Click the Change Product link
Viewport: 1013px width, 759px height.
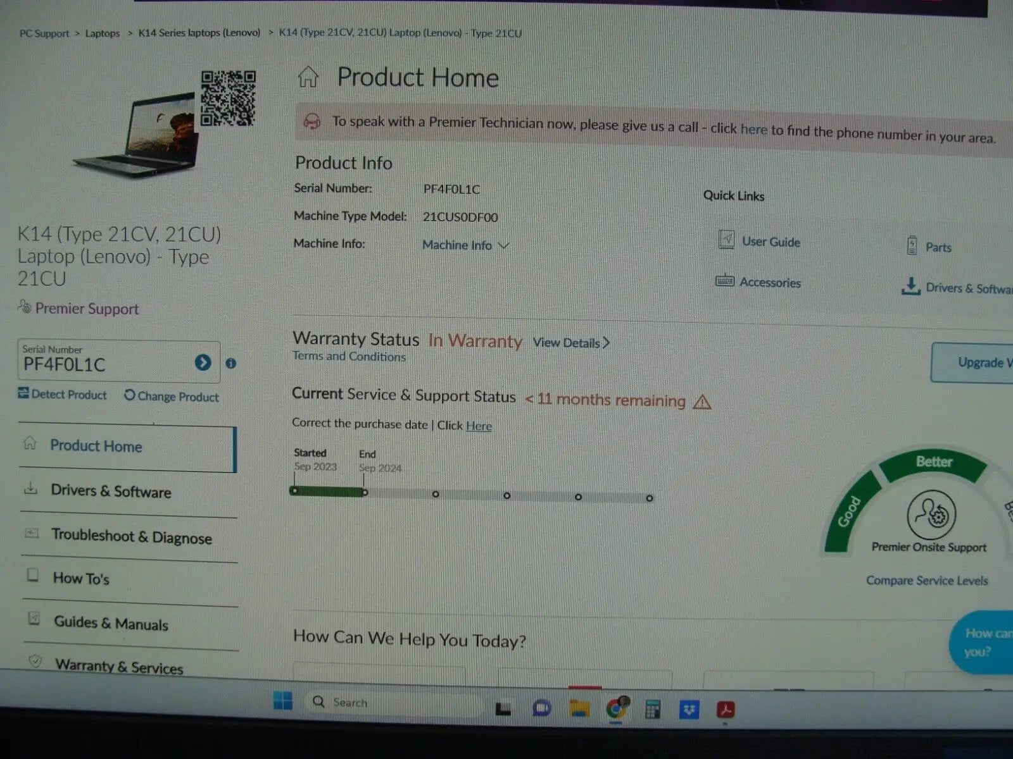[172, 396]
